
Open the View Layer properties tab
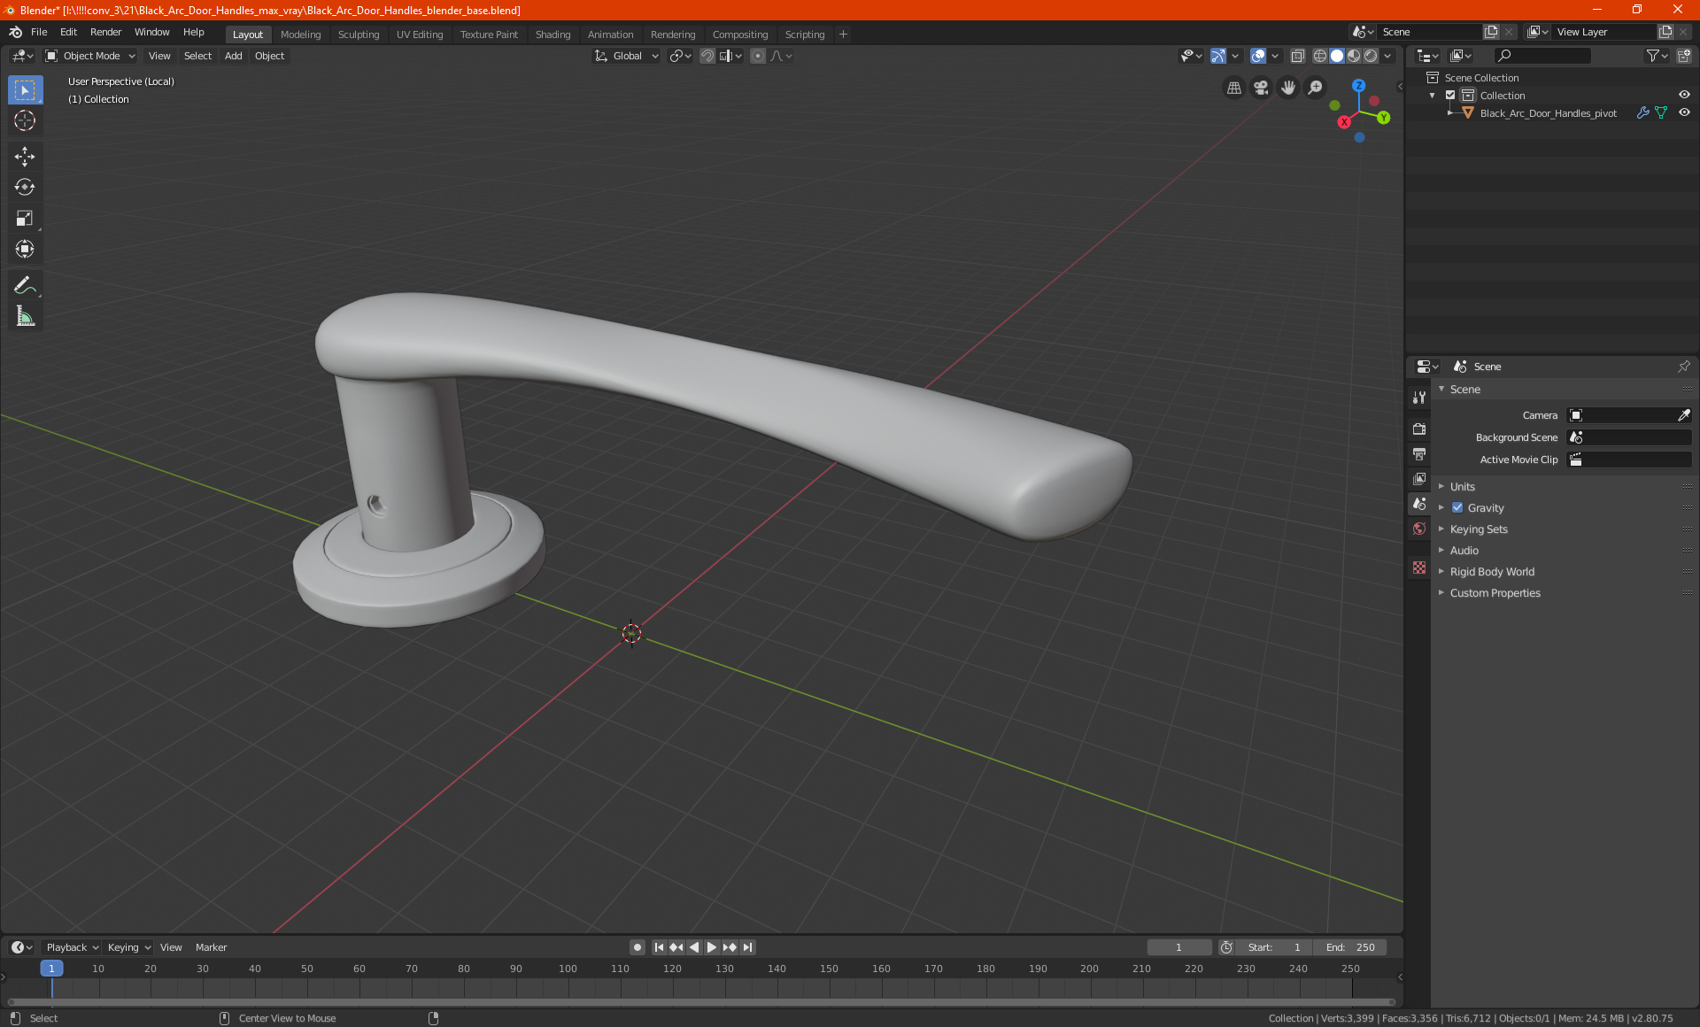1419,479
